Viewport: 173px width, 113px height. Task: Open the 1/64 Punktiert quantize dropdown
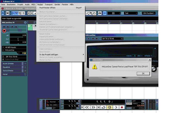click(x=149, y=13)
